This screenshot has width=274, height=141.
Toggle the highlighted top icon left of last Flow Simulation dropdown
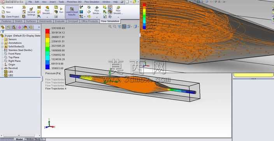[x=110, y=7]
